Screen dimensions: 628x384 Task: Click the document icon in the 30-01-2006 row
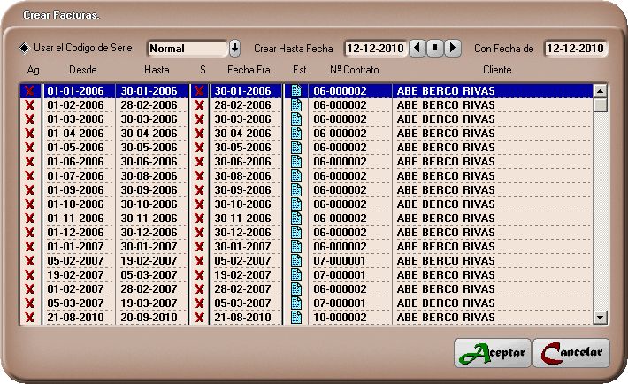pyautogui.click(x=296, y=90)
